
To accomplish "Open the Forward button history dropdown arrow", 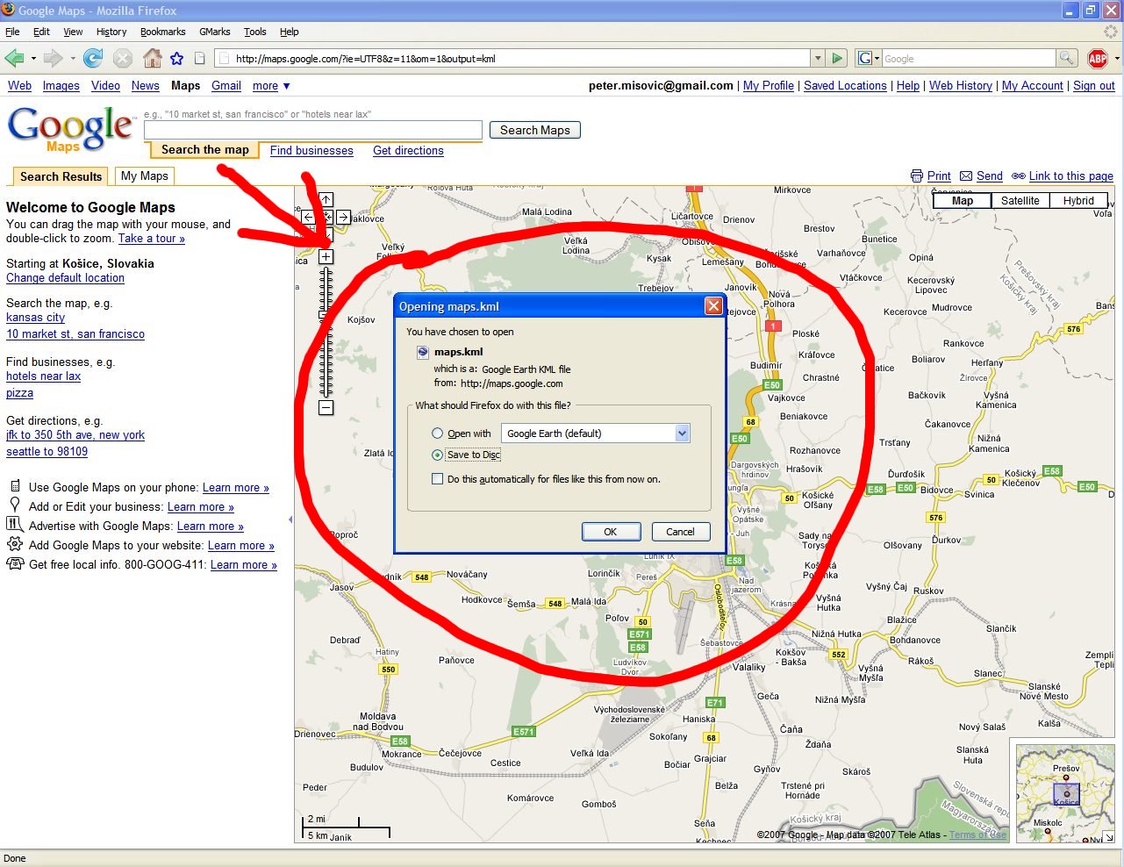I will pos(72,59).
